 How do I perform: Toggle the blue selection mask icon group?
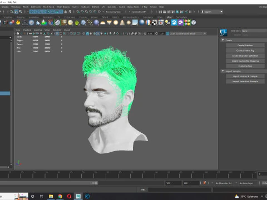point(46,12)
